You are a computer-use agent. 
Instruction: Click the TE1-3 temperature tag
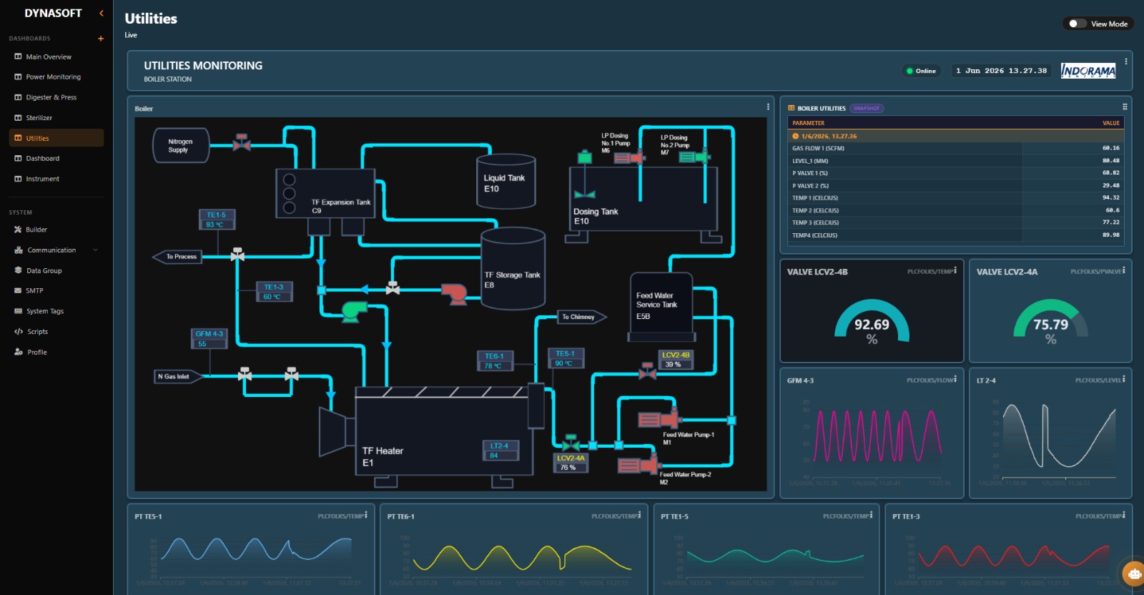pos(274,292)
